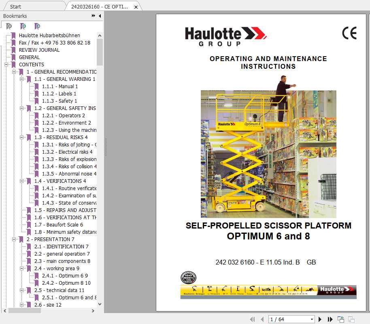Open bookmark 2.3 - main components 8

[62, 261]
